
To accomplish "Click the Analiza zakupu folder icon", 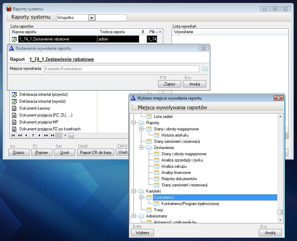I will tap(156, 166).
